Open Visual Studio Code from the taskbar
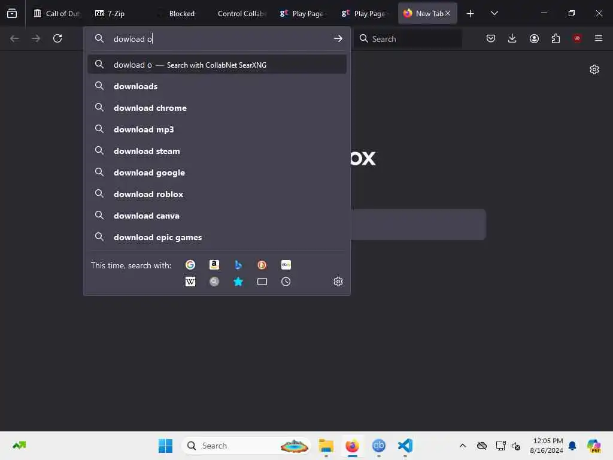The image size is (613, 460). click(405, 446)
